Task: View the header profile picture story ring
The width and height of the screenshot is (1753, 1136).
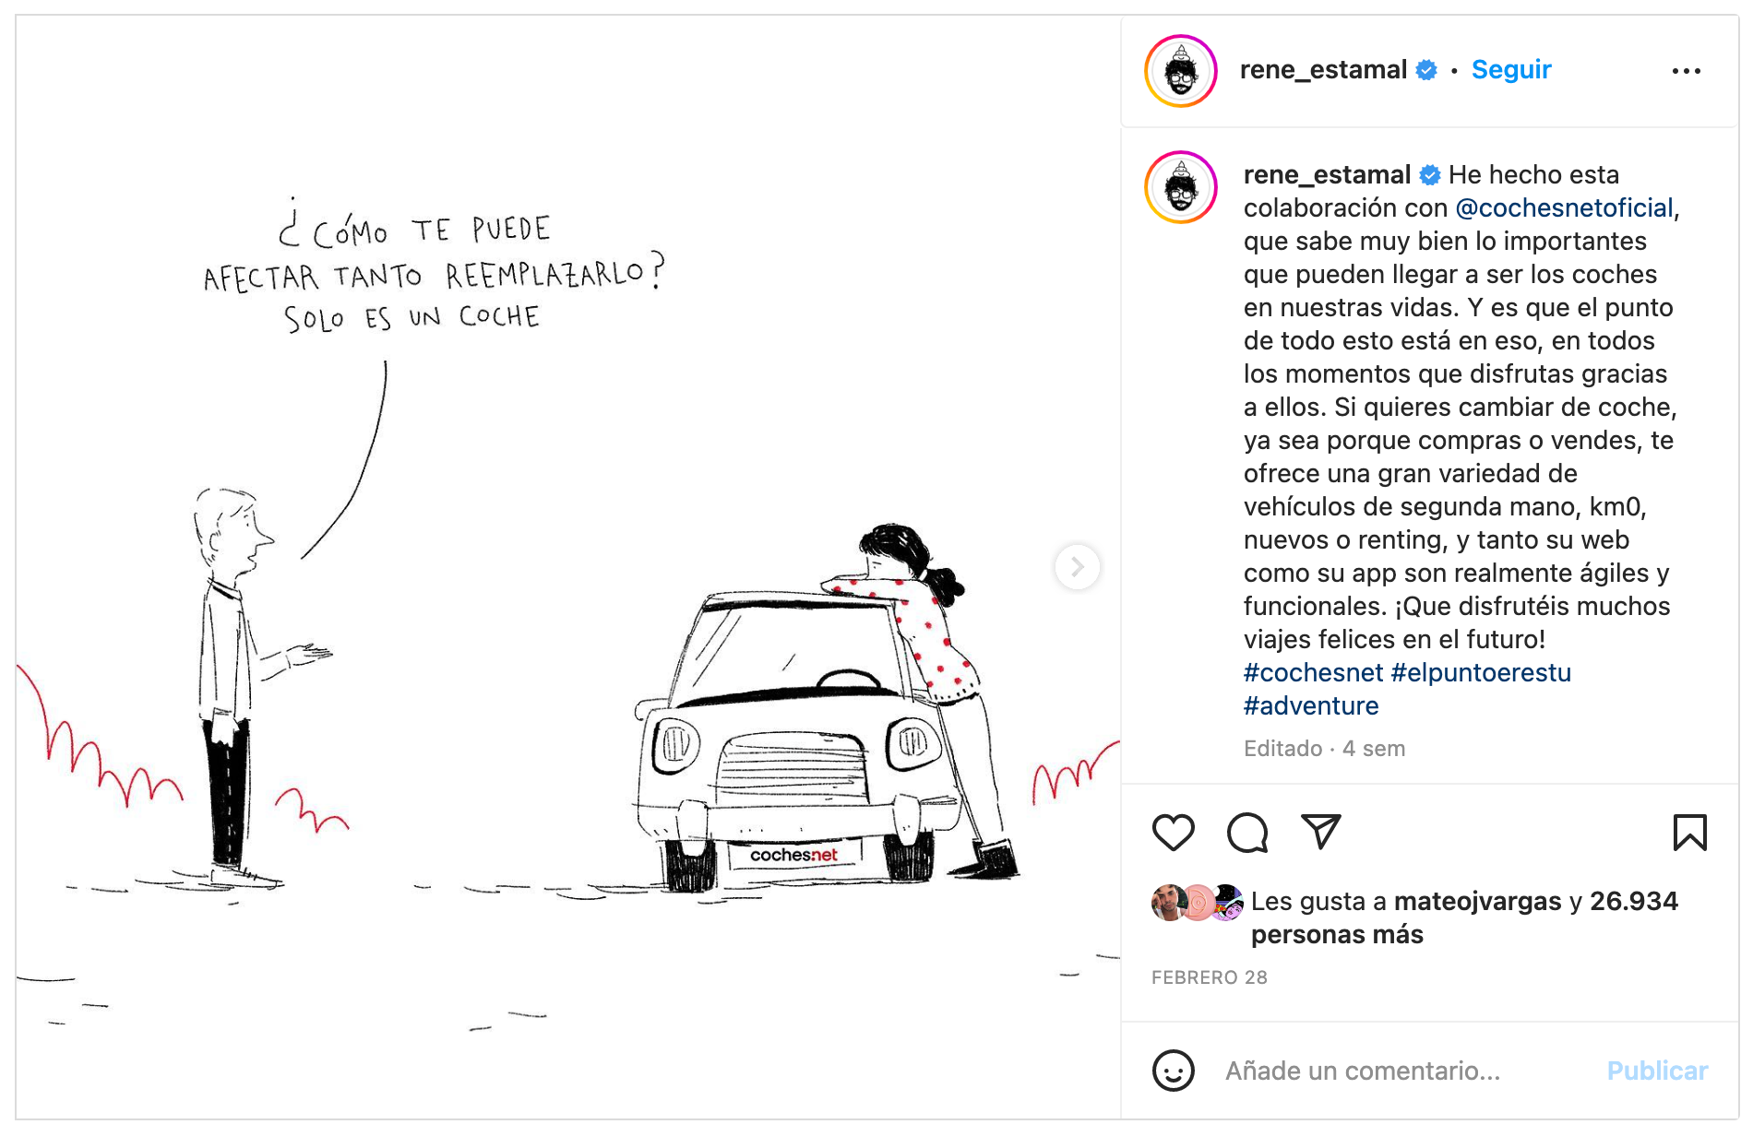Action: (1180, 71)
